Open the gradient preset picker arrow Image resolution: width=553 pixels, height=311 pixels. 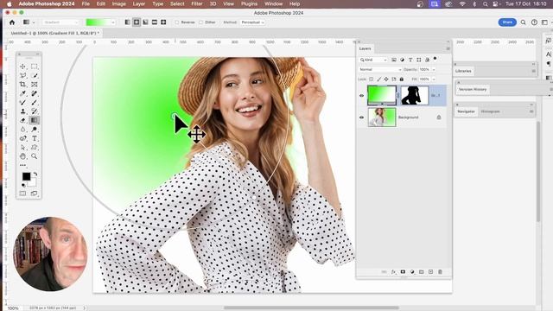(x=113, y=22)
